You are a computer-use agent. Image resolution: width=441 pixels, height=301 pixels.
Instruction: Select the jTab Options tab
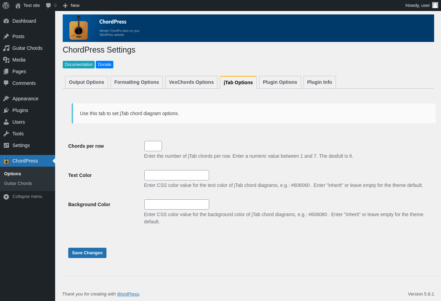pos(238,82)
